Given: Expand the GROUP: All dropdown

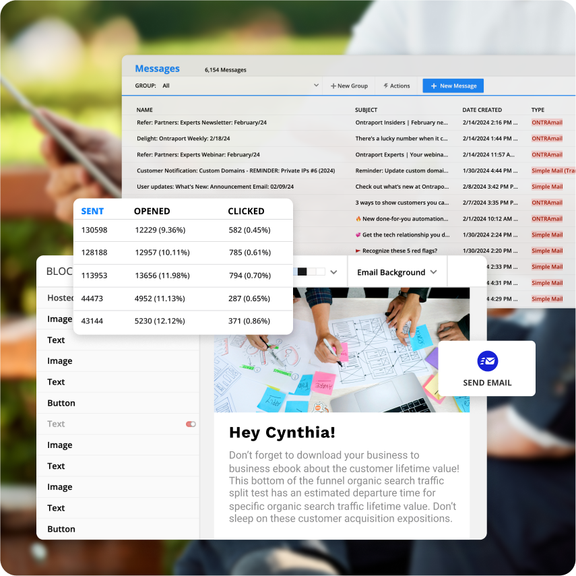Looking at the screenshot, I should click(315, 86).
